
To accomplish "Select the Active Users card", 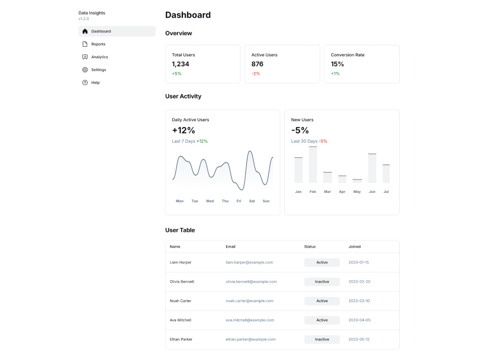I will (282, 64).
